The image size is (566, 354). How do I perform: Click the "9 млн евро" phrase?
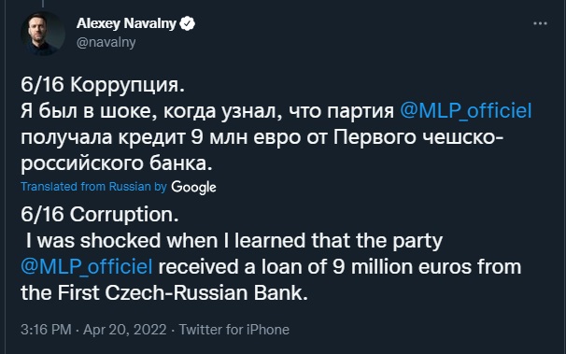tap(246, 136)
